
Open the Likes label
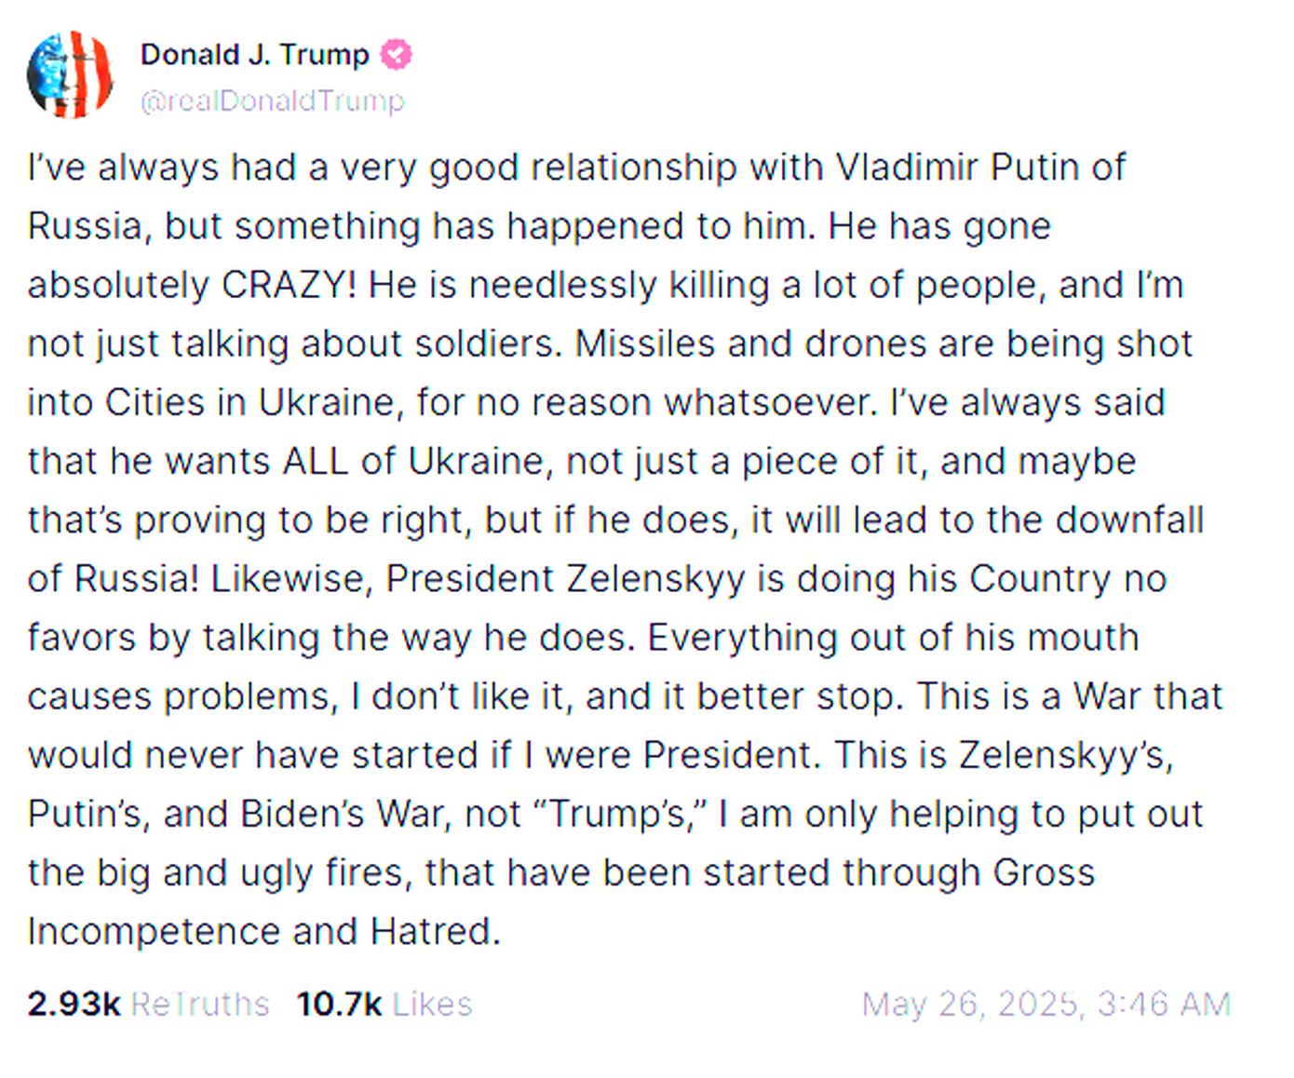coord(433,1004)
